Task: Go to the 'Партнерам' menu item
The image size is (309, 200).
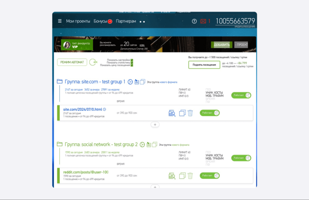Action: coord(126,21)
